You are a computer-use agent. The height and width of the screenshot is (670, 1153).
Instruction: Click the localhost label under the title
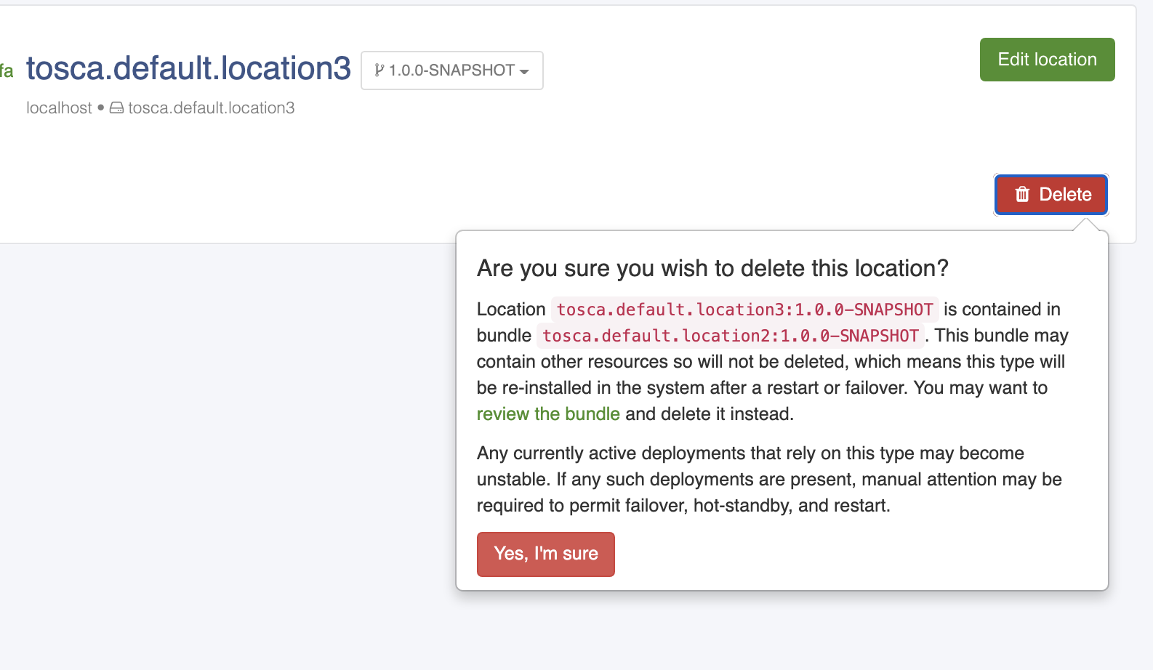59,108
